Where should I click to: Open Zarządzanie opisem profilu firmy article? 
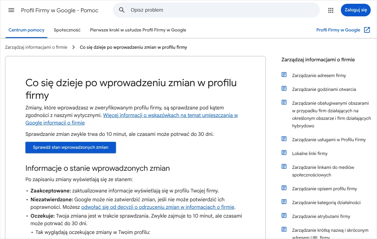click(325, 189)
